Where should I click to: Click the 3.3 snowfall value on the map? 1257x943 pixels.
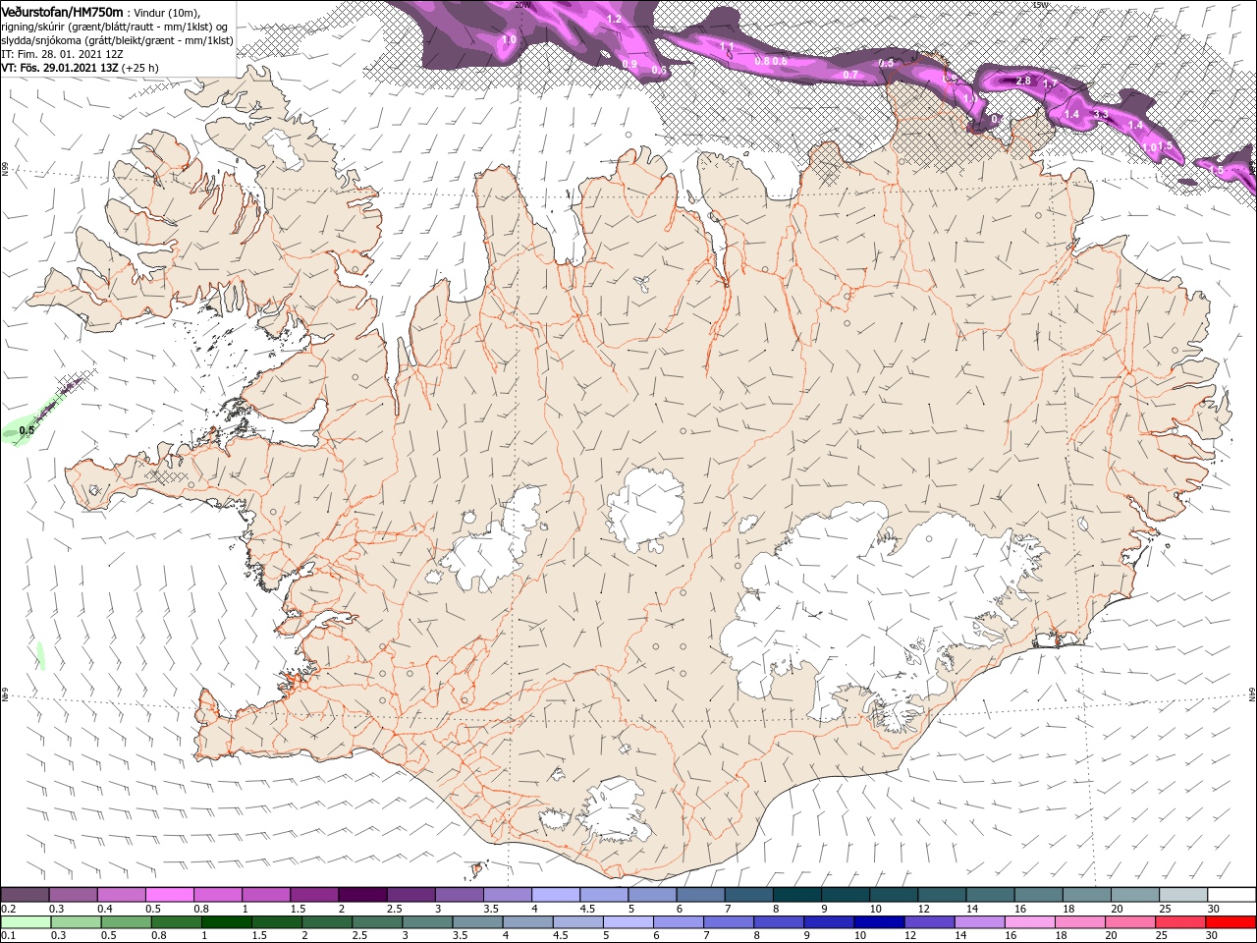point(1101,114)
